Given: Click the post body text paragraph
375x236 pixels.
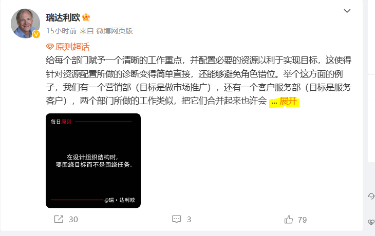Looking at the screenshot, I should click(x=198, y=81).
